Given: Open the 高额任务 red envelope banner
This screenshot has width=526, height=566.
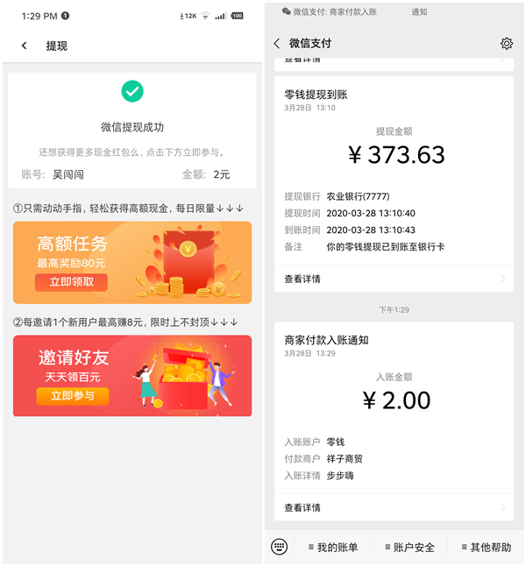Looking at the screenshot, I should (x=132, y=263).
